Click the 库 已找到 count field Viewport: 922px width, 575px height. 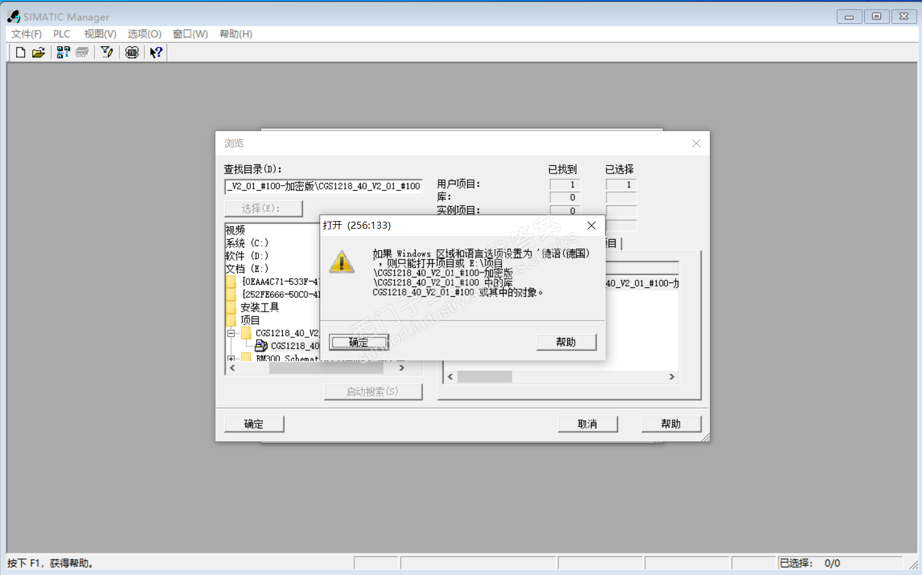point(565,198)
